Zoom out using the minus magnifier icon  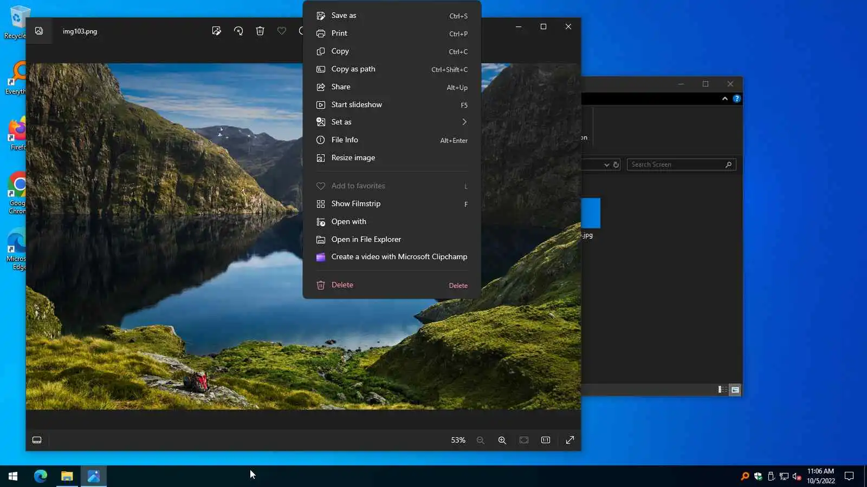click(481, 440)
